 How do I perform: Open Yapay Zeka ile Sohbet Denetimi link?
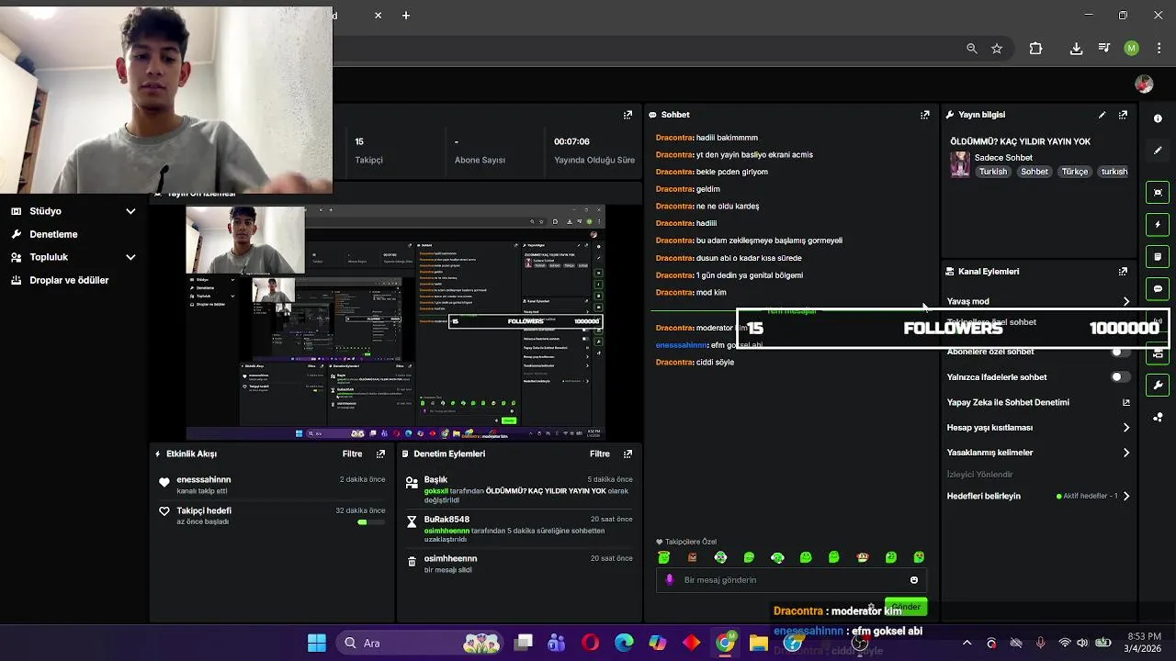[1038, 402]
